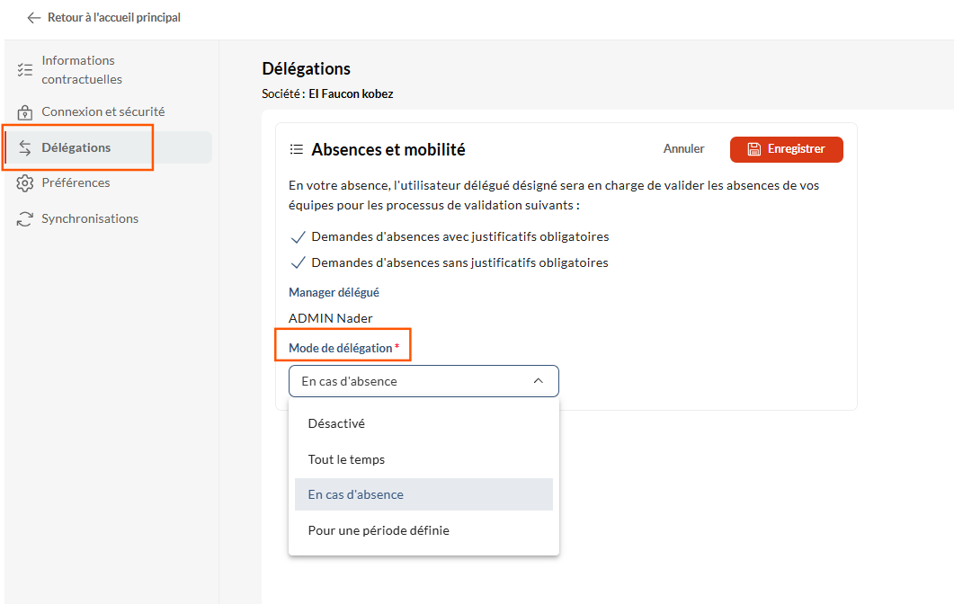Select the Désactivé option

coord(336,423)
